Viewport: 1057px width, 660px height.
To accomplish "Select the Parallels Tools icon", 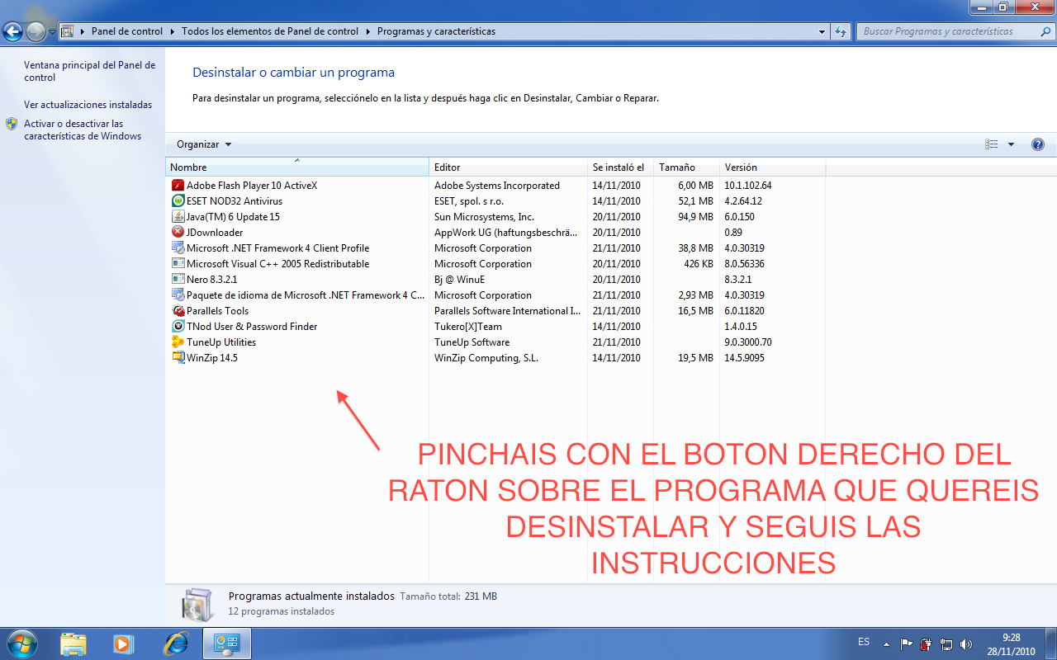I will [178, 310].
